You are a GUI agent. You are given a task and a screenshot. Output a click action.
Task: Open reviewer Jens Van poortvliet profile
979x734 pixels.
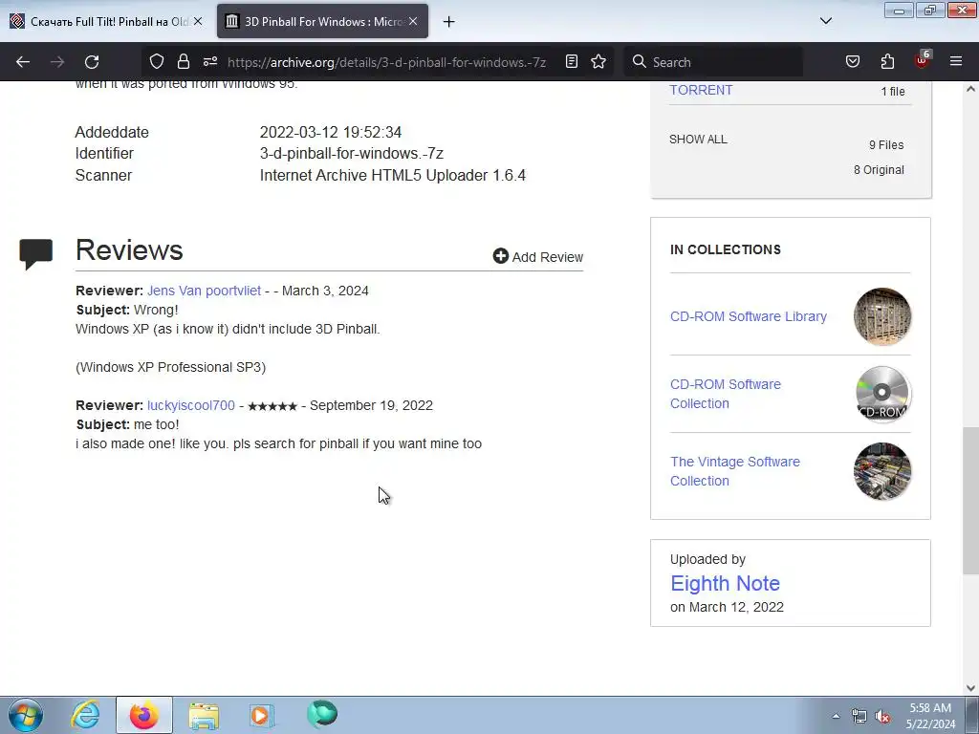[x=205, y=291]
